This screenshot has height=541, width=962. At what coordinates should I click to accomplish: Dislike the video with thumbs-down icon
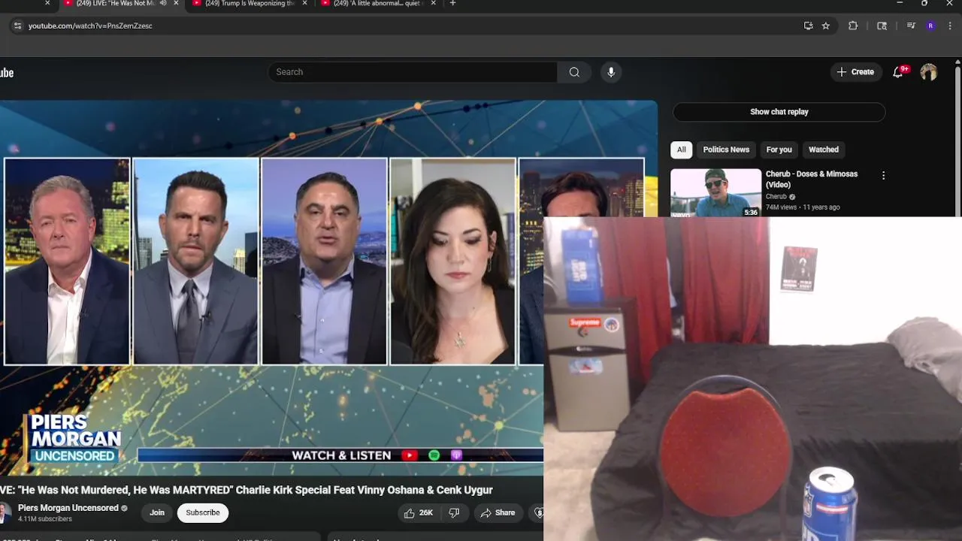pyautogui.click(x=454, y=513)
